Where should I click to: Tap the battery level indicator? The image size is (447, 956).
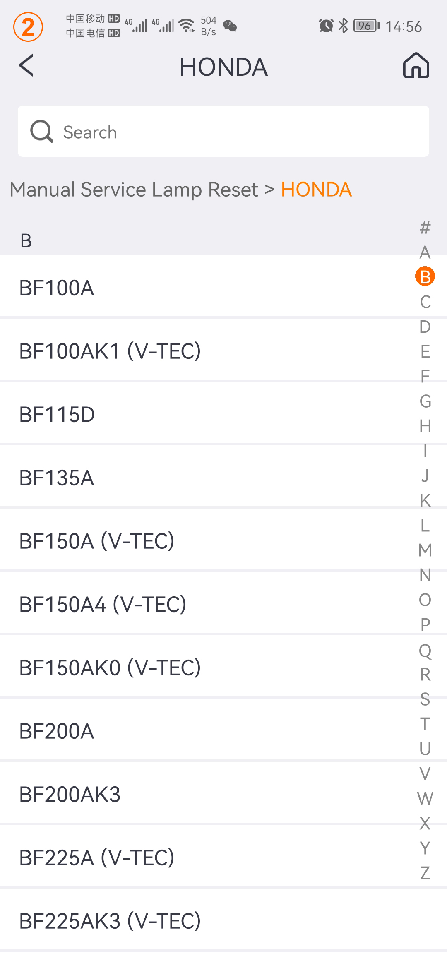click(x=366, y=26)
